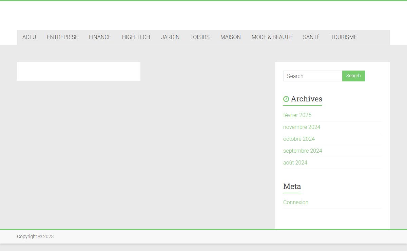The width and height of the screenshot is (407, 251).
Task: Open the MAISON category page
Action: [x=230, y=37]
